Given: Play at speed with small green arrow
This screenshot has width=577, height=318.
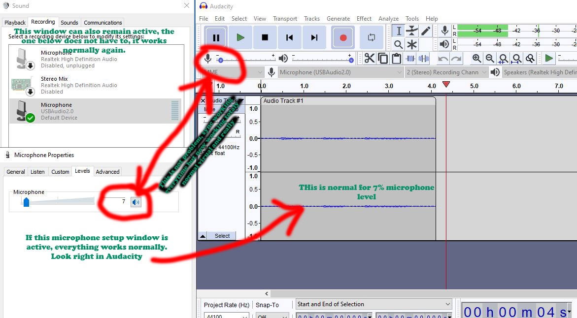Looking at the screenshot, I should click(548, 59).
